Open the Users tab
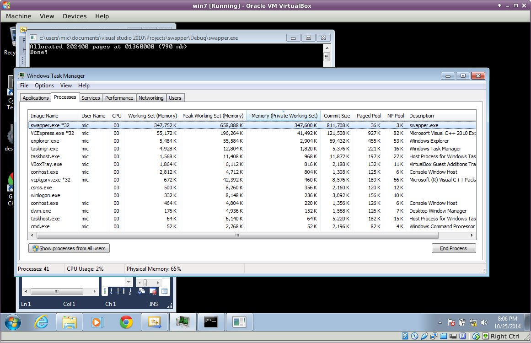The width and height of the screenshot is (531, 343). point(175,98)
